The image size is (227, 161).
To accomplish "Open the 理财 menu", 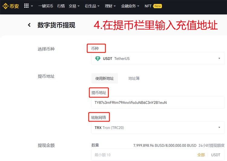I will point(110,6).
